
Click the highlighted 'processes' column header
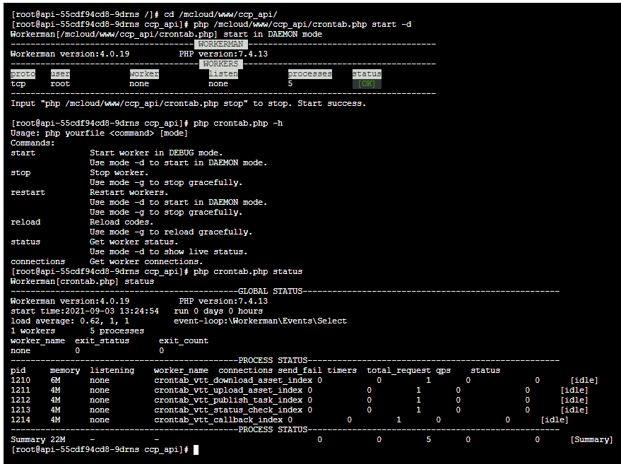pyautogui.click(x=309, y=73)
